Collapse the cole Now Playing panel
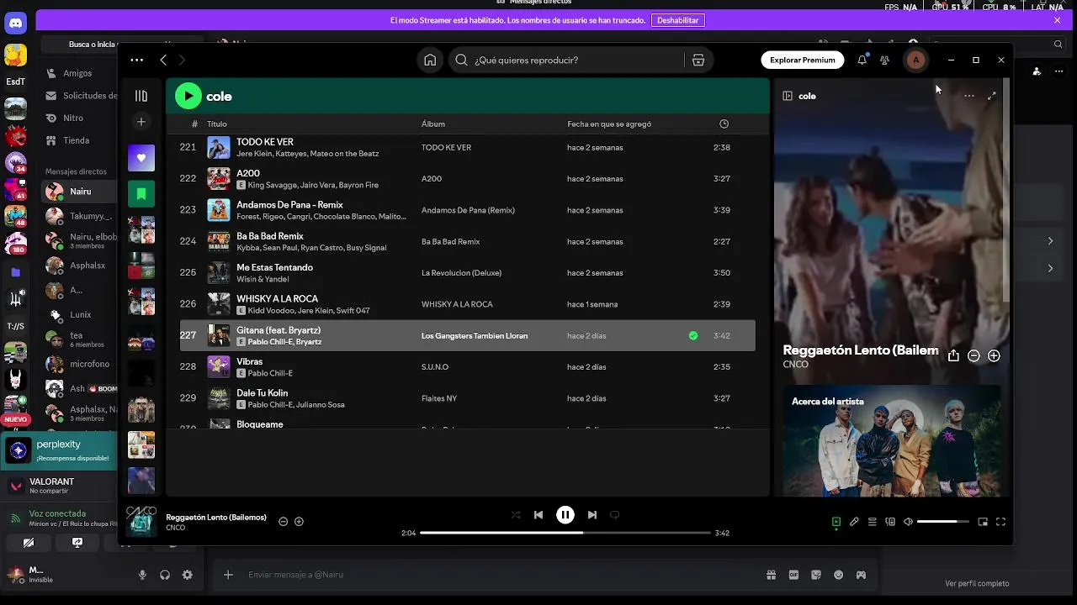 pos(788,96)
